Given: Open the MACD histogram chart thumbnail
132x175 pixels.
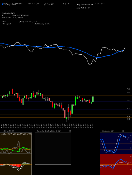Looking at the screenshot, I should [16, 164].
